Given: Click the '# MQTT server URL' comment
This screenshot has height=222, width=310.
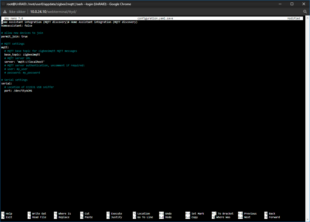Looking at the screenshot, I should tap(17, 58).
